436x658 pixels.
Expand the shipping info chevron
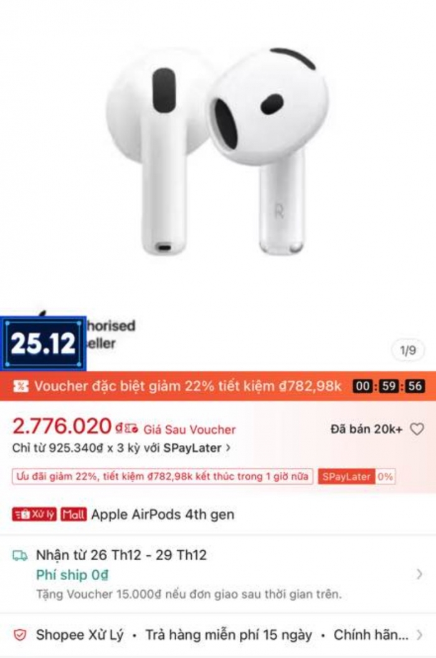click(419, 574)
